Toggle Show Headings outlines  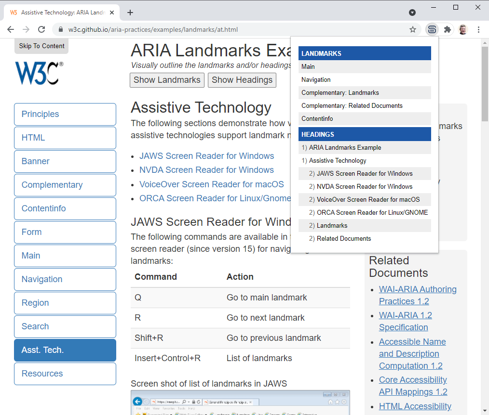click(242, 80)
